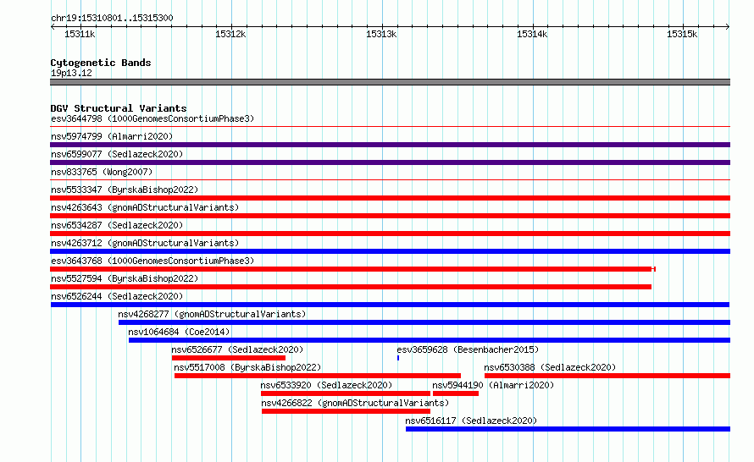The height and width of the screenshot is (462, 754).
Task: Select the nsv5974799 (Almarri2020) purple bar
Action: [x=390, y=145]
